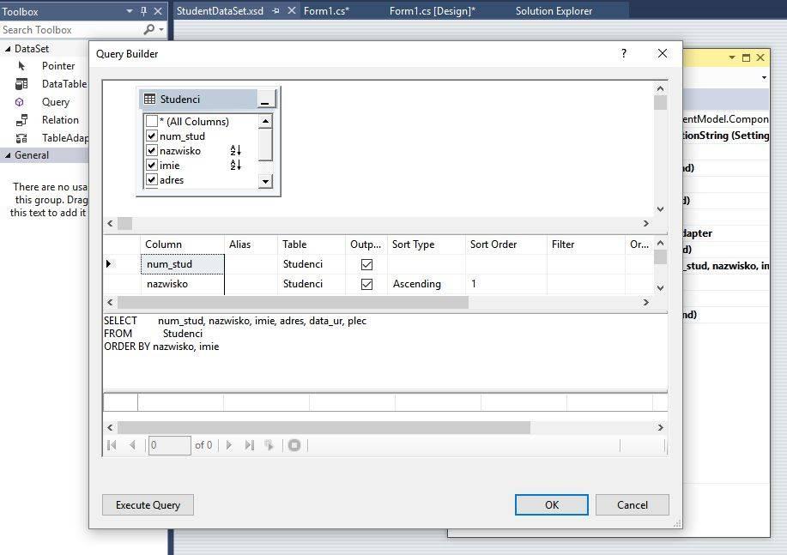Toggle the All Columns checkbox
Image resolution: width=787 pixels, height=555 pixels.
[x=152, y=121]
